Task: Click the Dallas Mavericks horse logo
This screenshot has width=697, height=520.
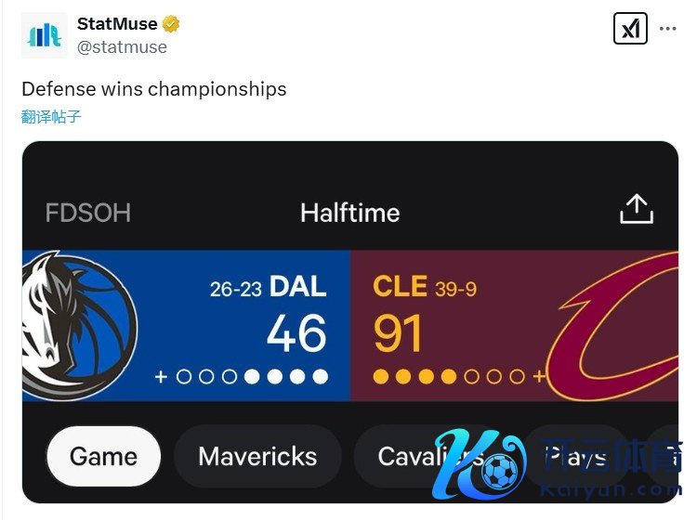Action: pyautogui.click(x=79, y=326)
